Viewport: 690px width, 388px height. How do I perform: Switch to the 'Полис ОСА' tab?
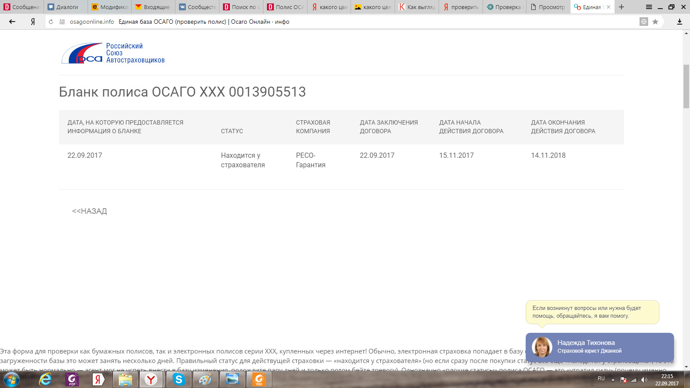point(286,7)
